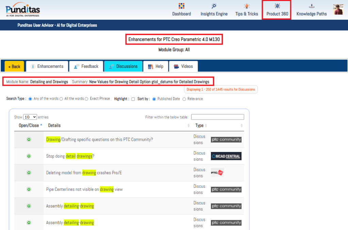Switch to the Enhancements tab

point(47,66)
